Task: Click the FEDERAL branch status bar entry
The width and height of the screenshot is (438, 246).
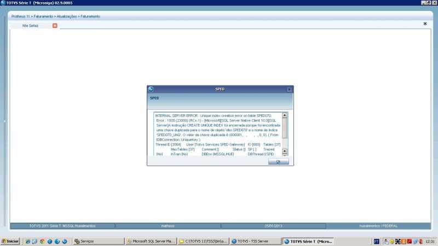Action: pyautogui.click(x=378, y=226)
